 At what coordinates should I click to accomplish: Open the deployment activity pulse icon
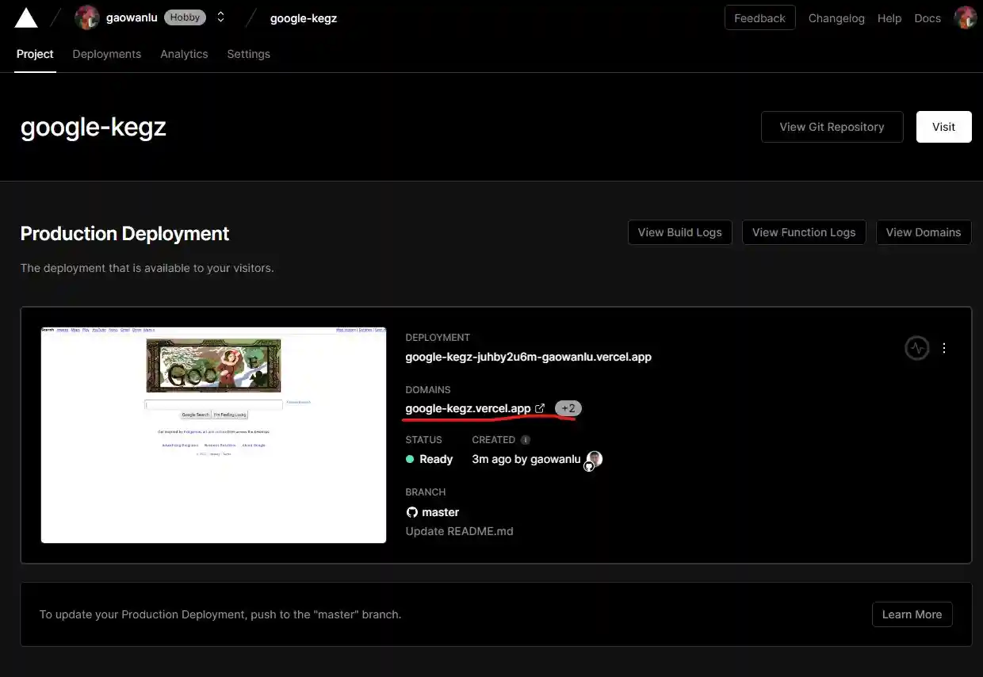click(916, 348)
